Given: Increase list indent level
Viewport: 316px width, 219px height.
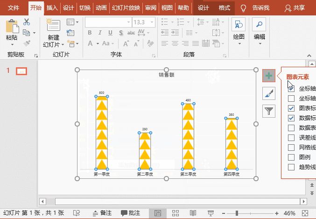Looking at the screenshot, I should [175, 33].
